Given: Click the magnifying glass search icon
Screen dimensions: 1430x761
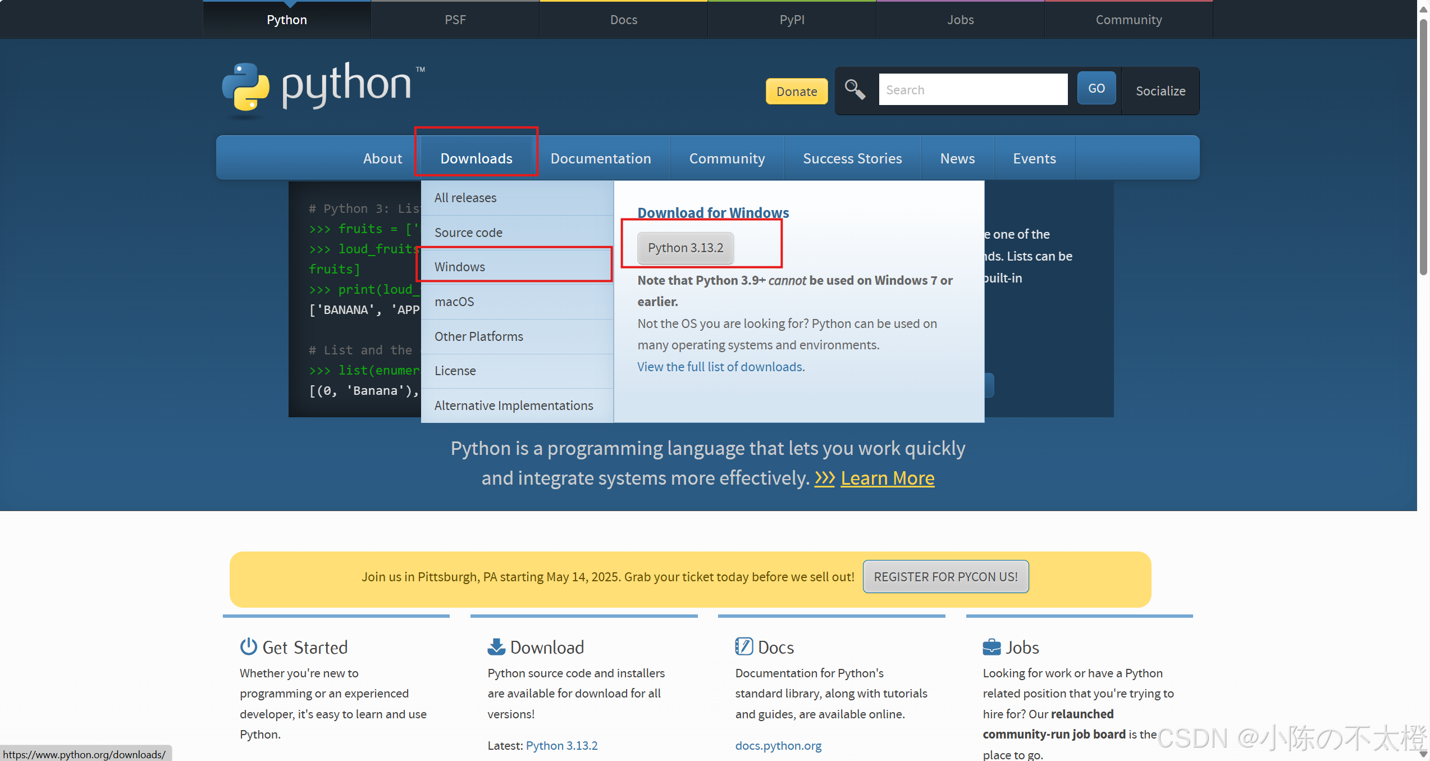Looking at the screenshot, I should pyautogui.click(x=855, y=89).
